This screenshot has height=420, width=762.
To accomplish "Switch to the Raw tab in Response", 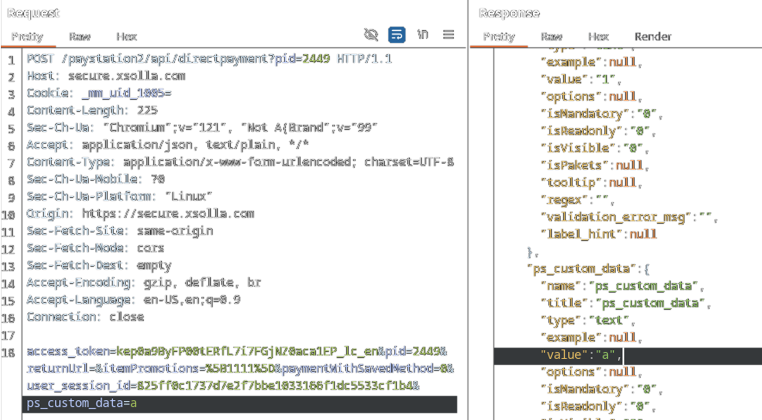I will (551, 37).
